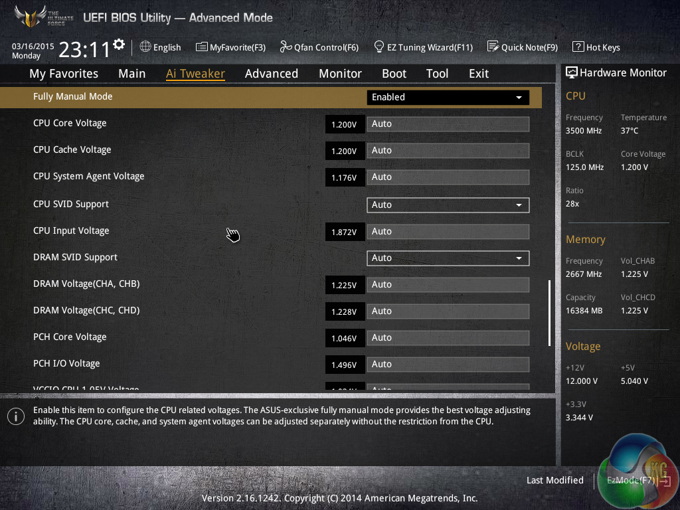Click the TUF logo emblem

click(31, 17)
